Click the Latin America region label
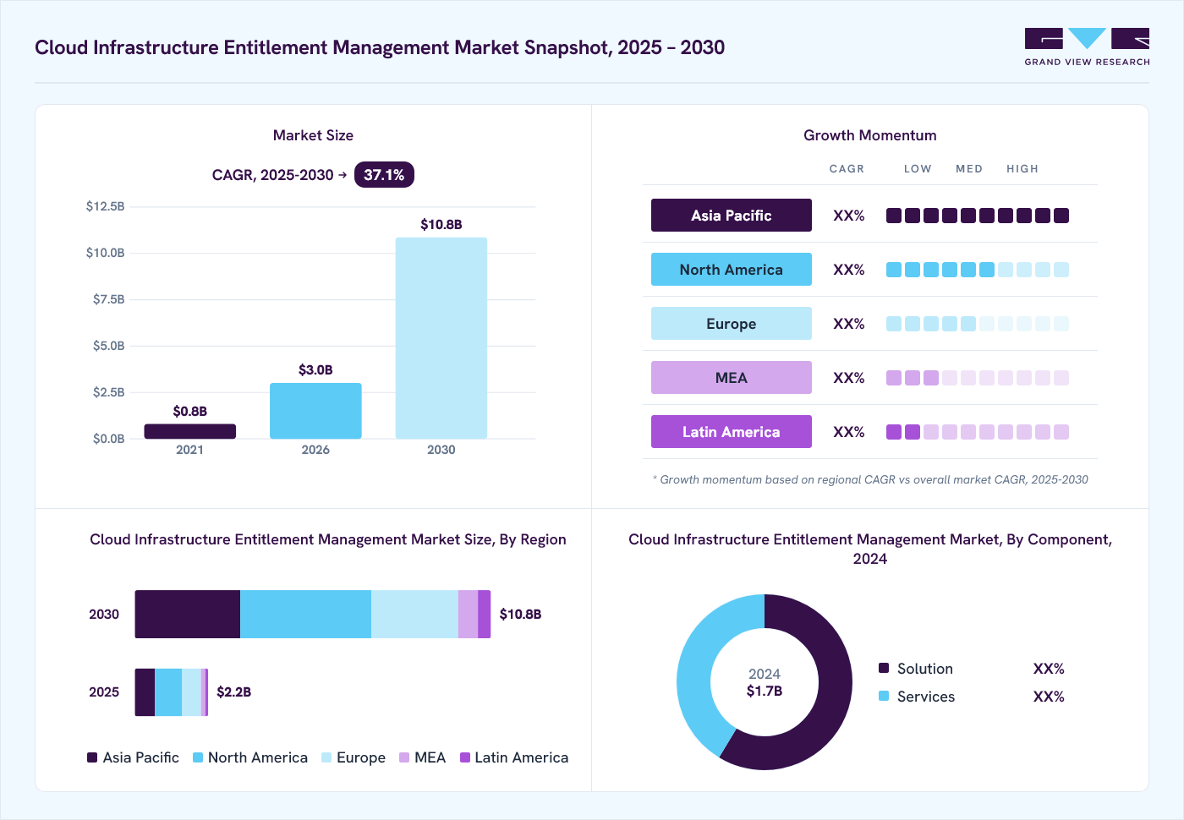Viewport: 1184px width, 820px height. pyautogui.click(x=732, y=432)
